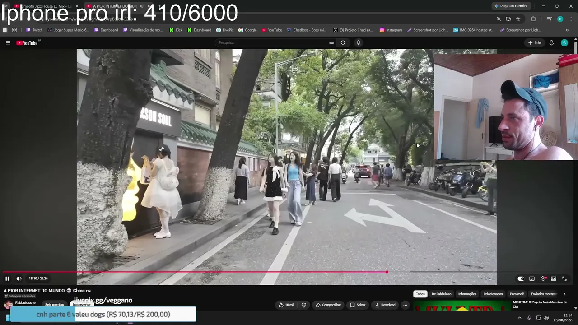Click the Peça ao Gemini button

pyautogui.click(x=511, y=6)
